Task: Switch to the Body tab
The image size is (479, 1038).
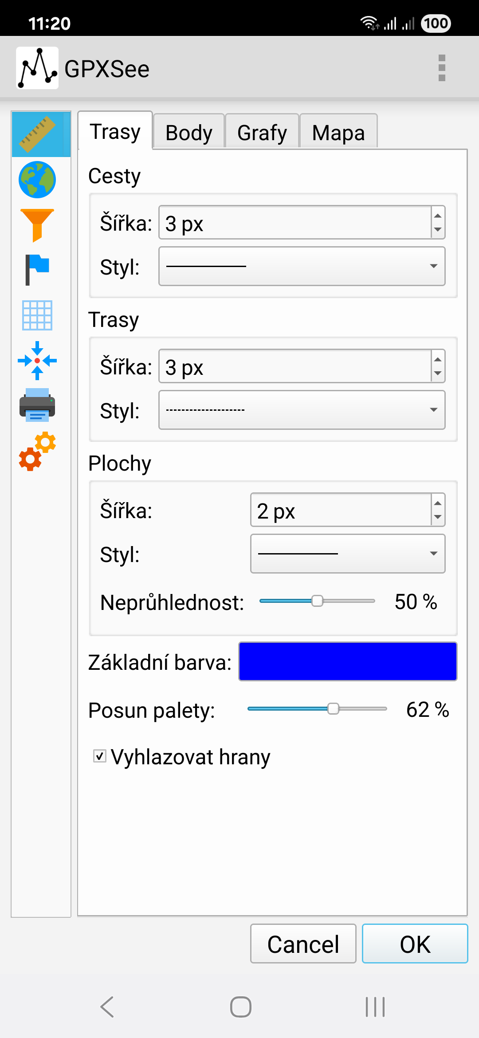Action: point(189,132)
